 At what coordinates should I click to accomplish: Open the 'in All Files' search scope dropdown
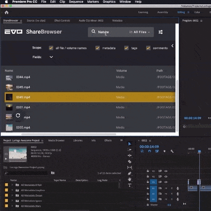(x=139, y=32)
